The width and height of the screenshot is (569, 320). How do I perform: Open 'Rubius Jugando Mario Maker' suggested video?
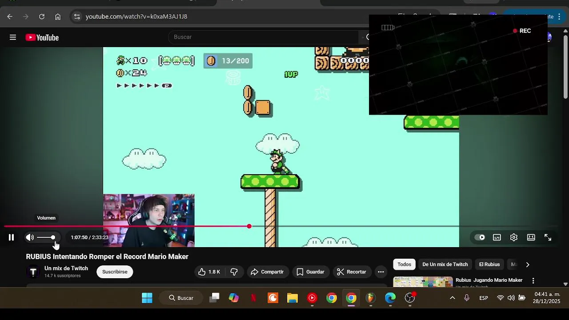[489, 280]
